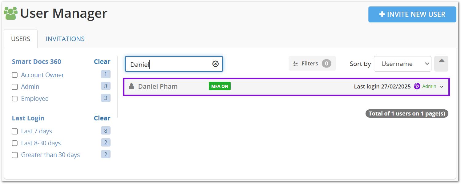Click the Filters count badge showing 0

pos(326,64)
